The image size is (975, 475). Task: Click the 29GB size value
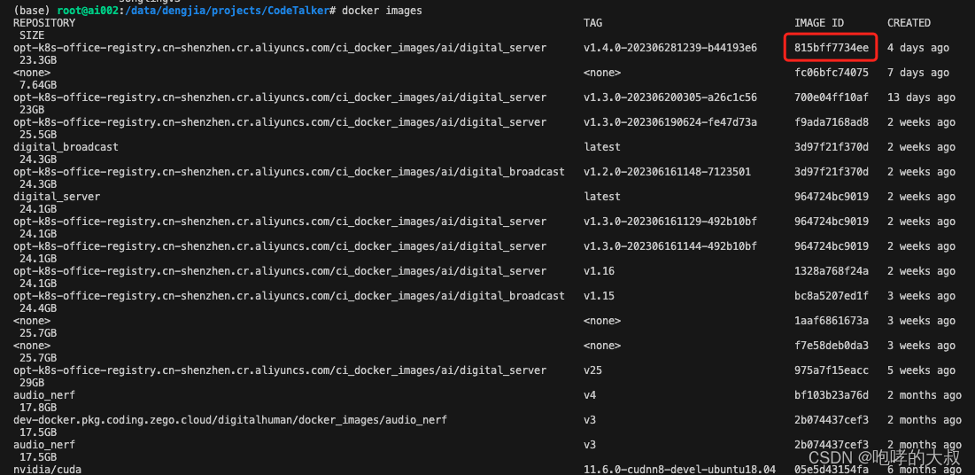(x=31, y=383)
